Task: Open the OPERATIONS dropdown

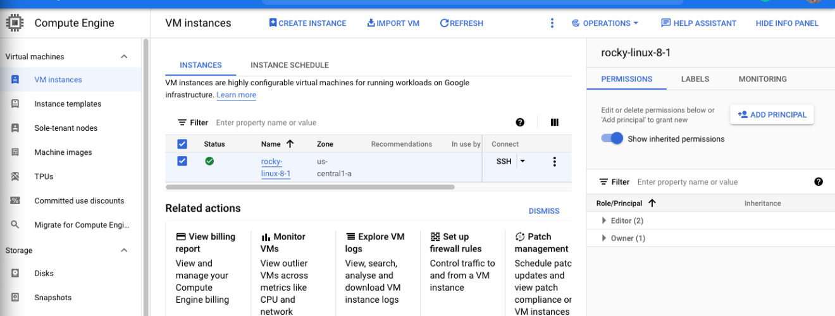Action: [x=605, y=23]
